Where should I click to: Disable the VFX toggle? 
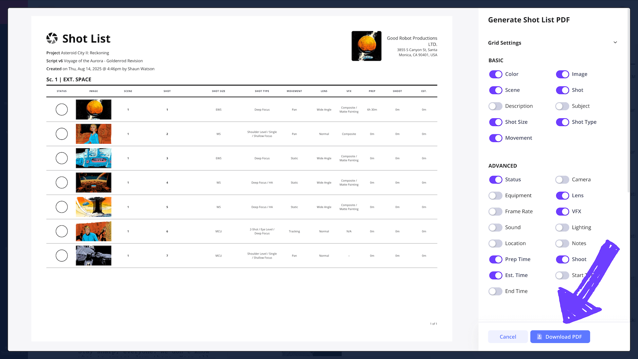(562, 211)
